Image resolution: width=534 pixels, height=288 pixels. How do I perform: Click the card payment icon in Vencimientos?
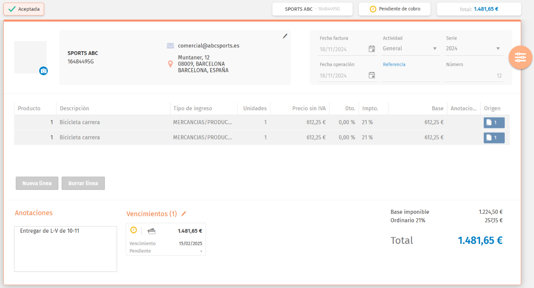(151, 231)
